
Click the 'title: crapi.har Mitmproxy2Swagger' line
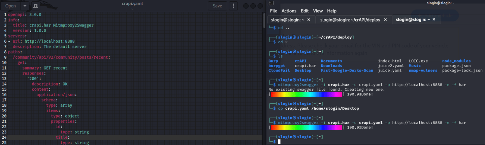[53, 25]
